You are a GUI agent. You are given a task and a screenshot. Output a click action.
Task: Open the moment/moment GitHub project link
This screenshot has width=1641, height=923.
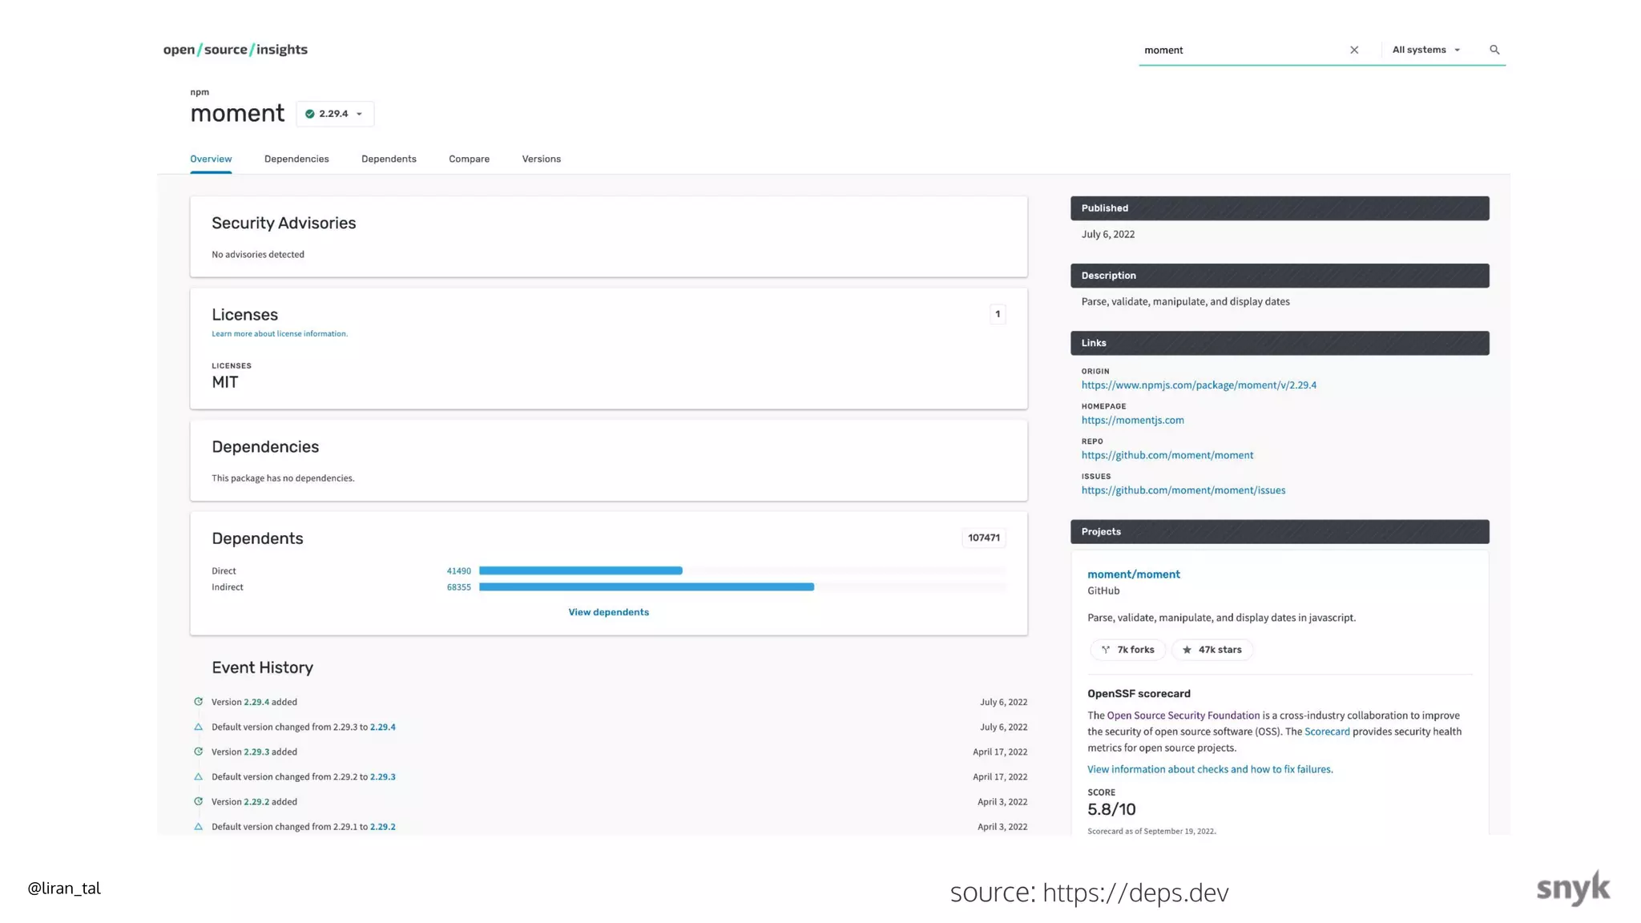click(x=1133, y=574)
